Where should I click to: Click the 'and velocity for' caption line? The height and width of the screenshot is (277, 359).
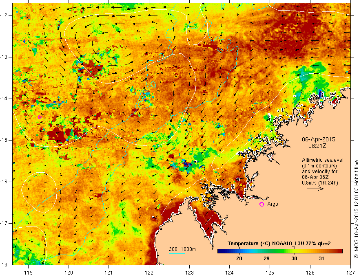319,171
